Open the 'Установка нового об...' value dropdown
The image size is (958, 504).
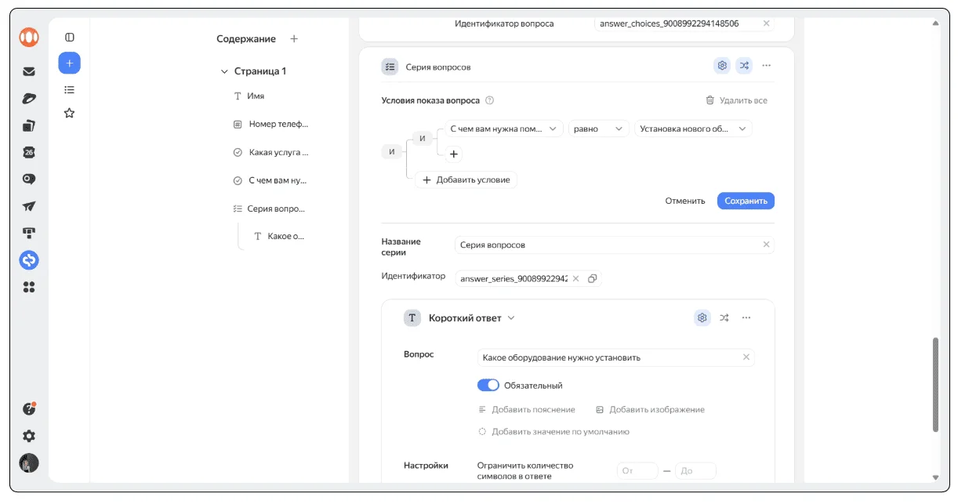pos(693,129)
